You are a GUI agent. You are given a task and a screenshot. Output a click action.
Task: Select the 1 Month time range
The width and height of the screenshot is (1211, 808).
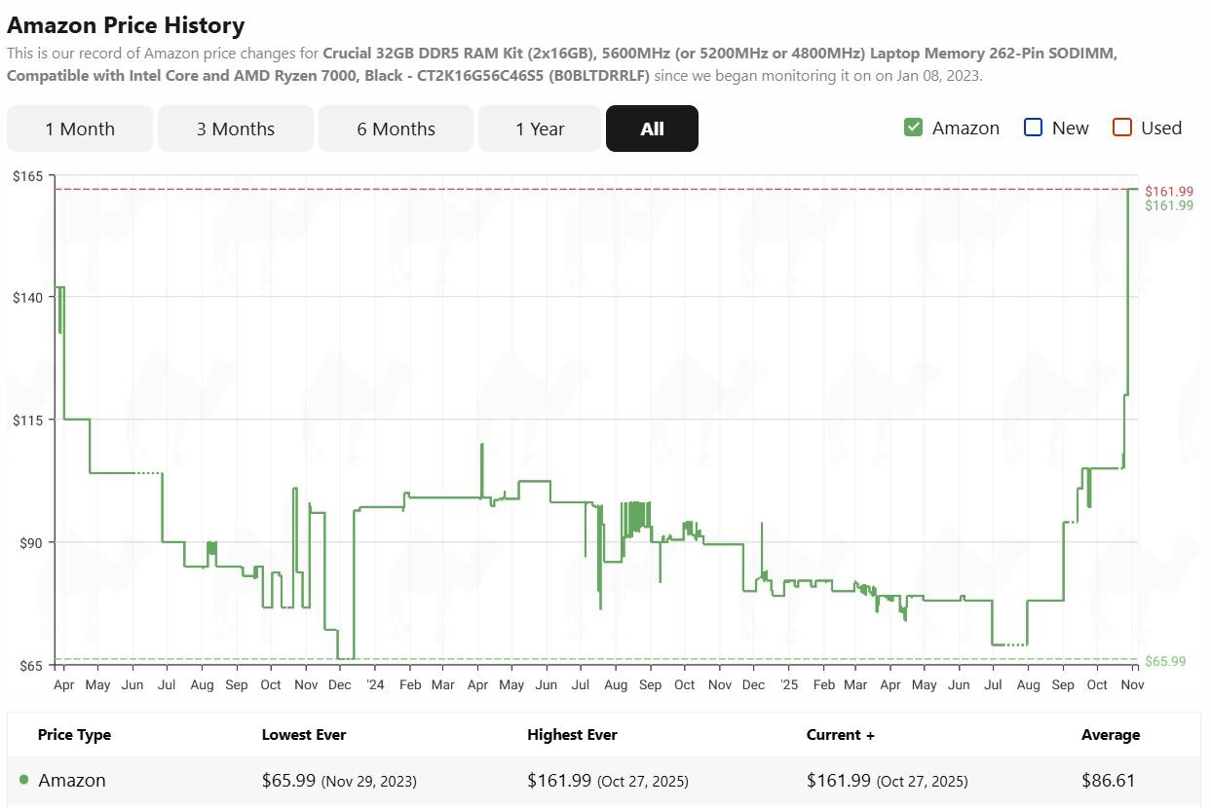click(x=80, y=129)
